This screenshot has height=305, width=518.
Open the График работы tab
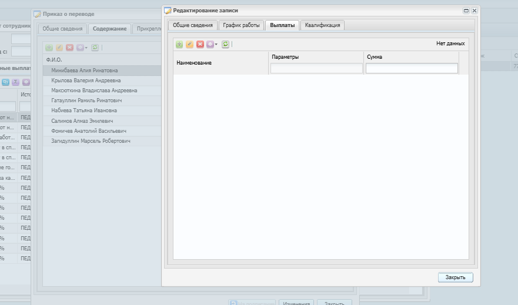pyautogui.click(x=241, y=25)
